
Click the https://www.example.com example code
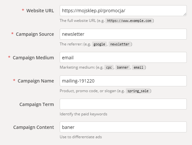129,21
